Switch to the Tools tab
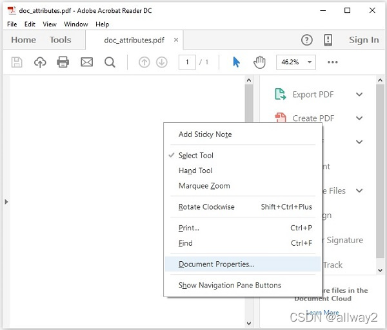The image size is (387, 330). [x=60, y=40]
